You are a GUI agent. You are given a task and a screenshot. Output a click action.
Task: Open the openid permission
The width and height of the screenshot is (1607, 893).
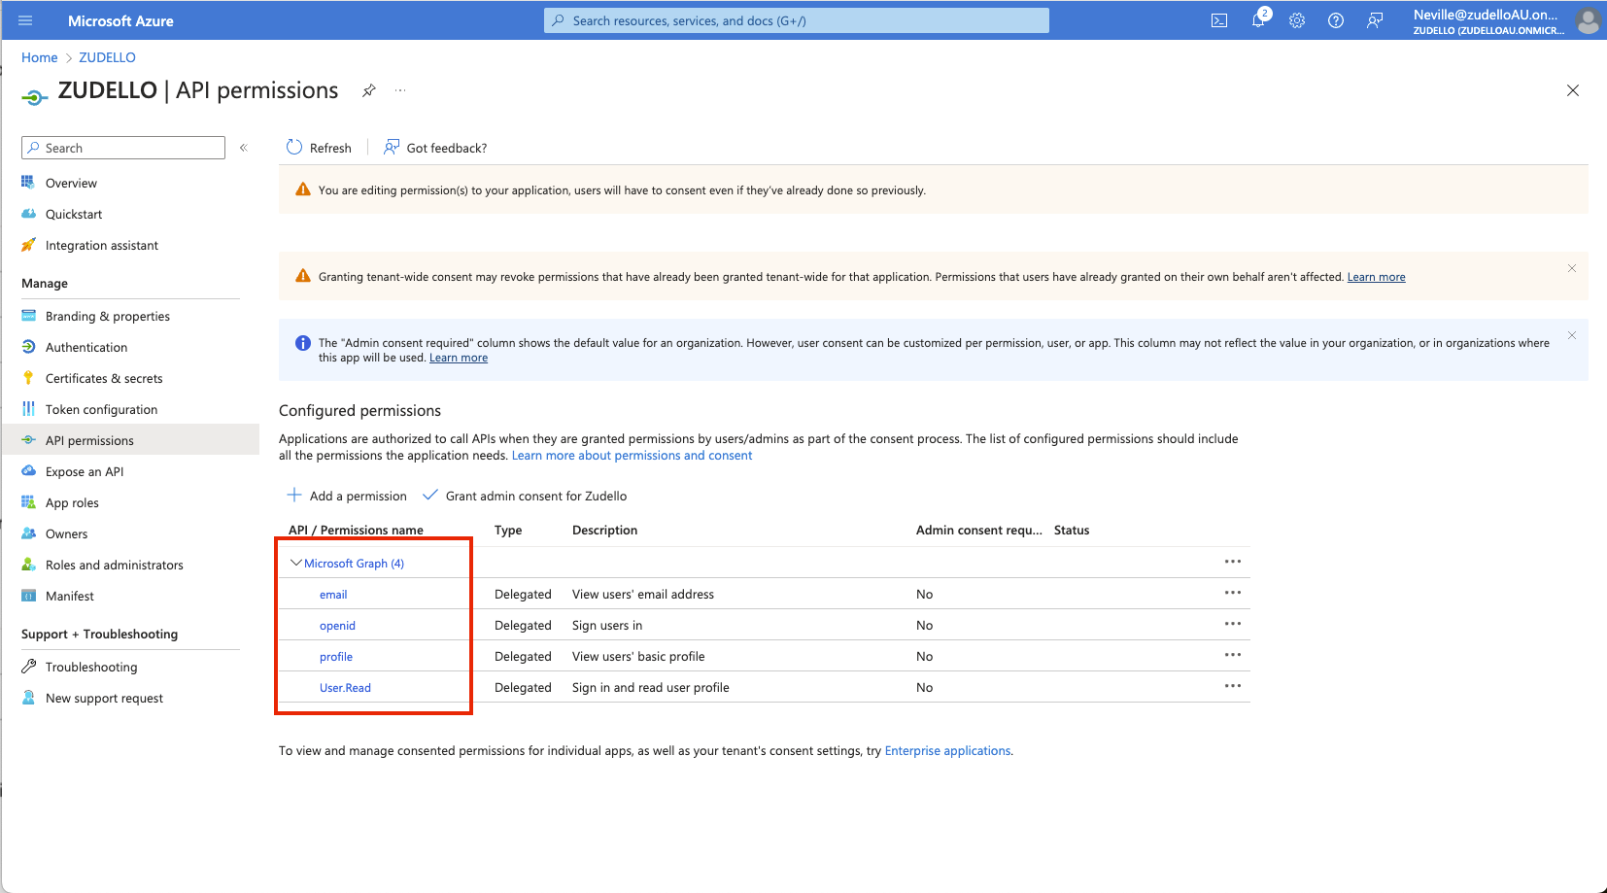(x=337, y=626)
